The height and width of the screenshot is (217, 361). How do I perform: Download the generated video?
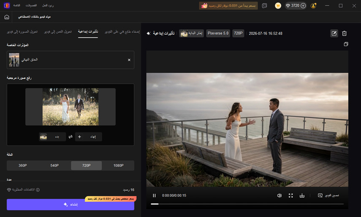tap(302, 195)
